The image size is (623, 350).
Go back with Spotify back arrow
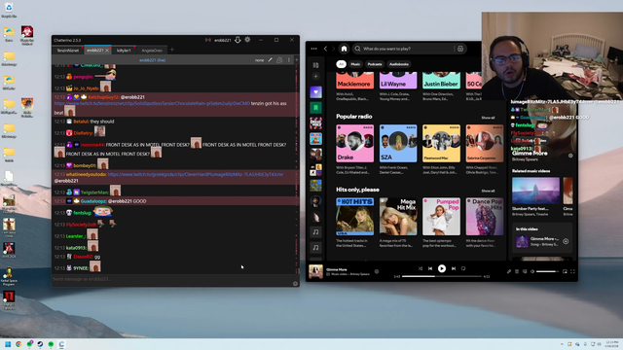tap(325, 49)
